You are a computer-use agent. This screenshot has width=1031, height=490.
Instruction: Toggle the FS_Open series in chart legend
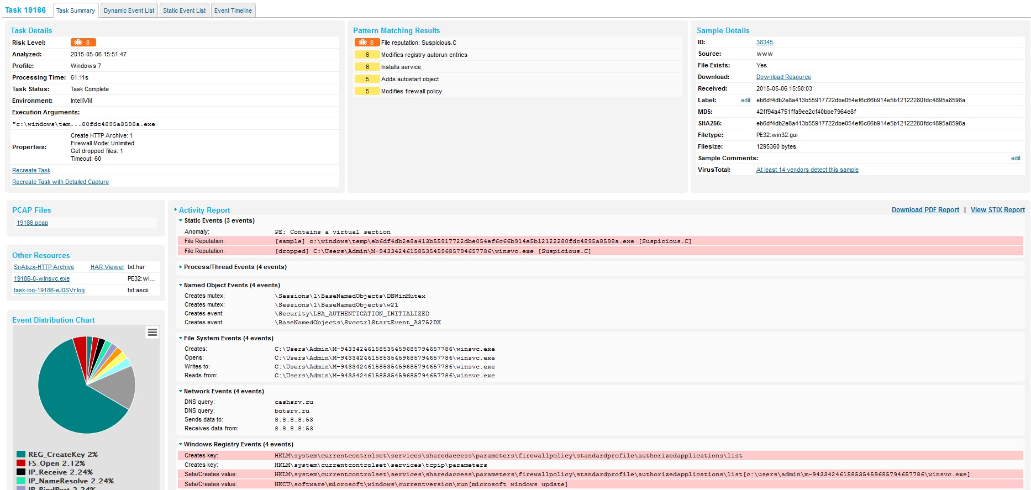pyautogui.click(x=56, y=463)
